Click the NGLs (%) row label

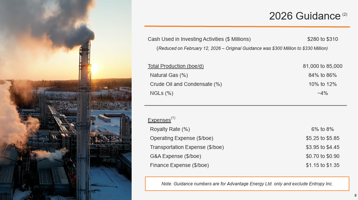coord(162,93)
